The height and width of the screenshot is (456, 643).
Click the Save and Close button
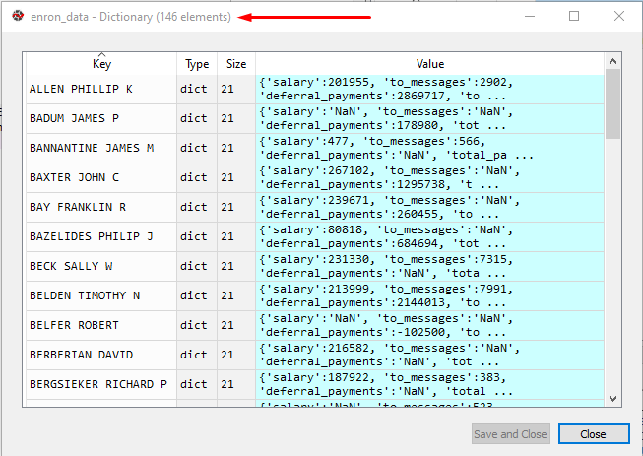(x=510, y=434)
